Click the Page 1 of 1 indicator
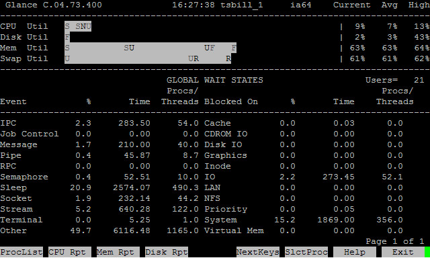Screen dimensions: 430x258 395,241
